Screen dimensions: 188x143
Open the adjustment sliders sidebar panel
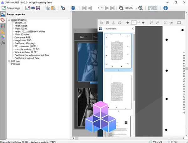pyautogui.click(x=3, y=26)
